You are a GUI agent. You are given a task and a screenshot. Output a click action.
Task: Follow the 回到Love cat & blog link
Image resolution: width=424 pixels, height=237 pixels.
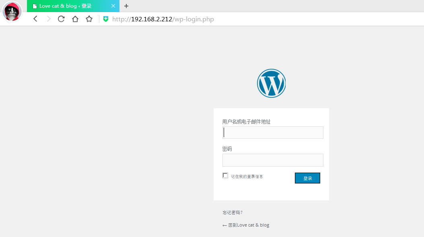(x=246, y=225)
